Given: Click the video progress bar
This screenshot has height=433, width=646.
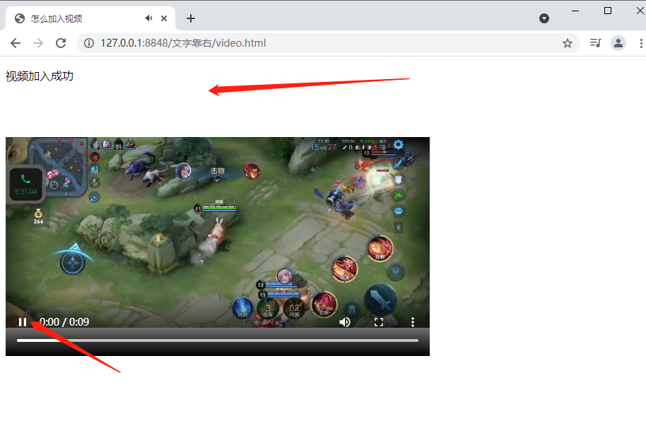Looking at the screenshot, I should (x=217, y=340).
